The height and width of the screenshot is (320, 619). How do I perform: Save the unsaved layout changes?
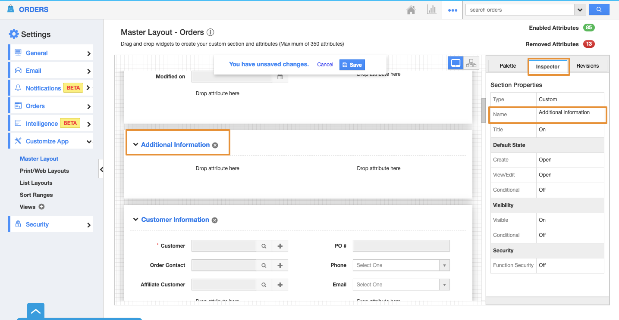click(x=352, y=65)
